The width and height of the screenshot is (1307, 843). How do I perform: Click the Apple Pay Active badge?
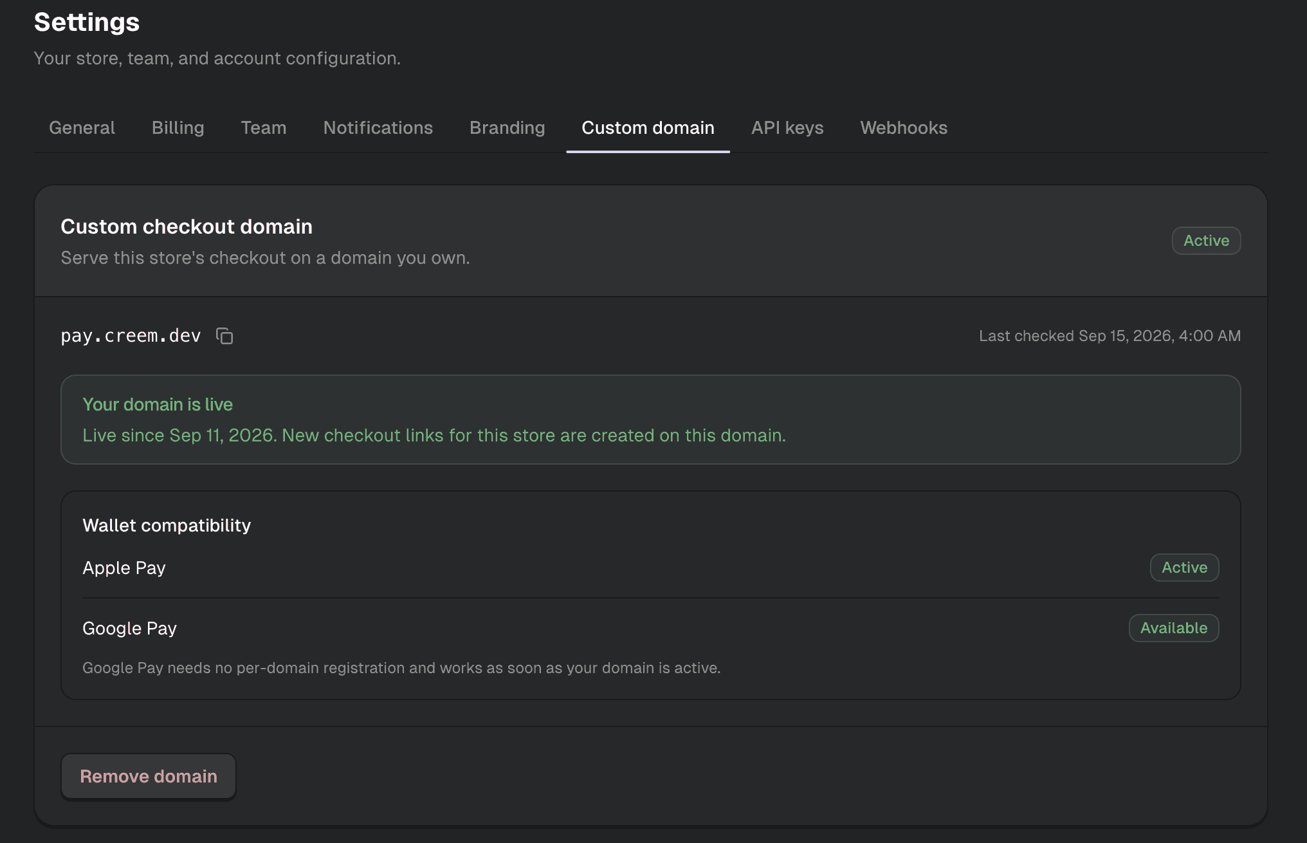tap(1184, 568)
